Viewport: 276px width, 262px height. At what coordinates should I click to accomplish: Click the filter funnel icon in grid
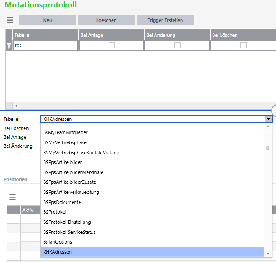9,46
